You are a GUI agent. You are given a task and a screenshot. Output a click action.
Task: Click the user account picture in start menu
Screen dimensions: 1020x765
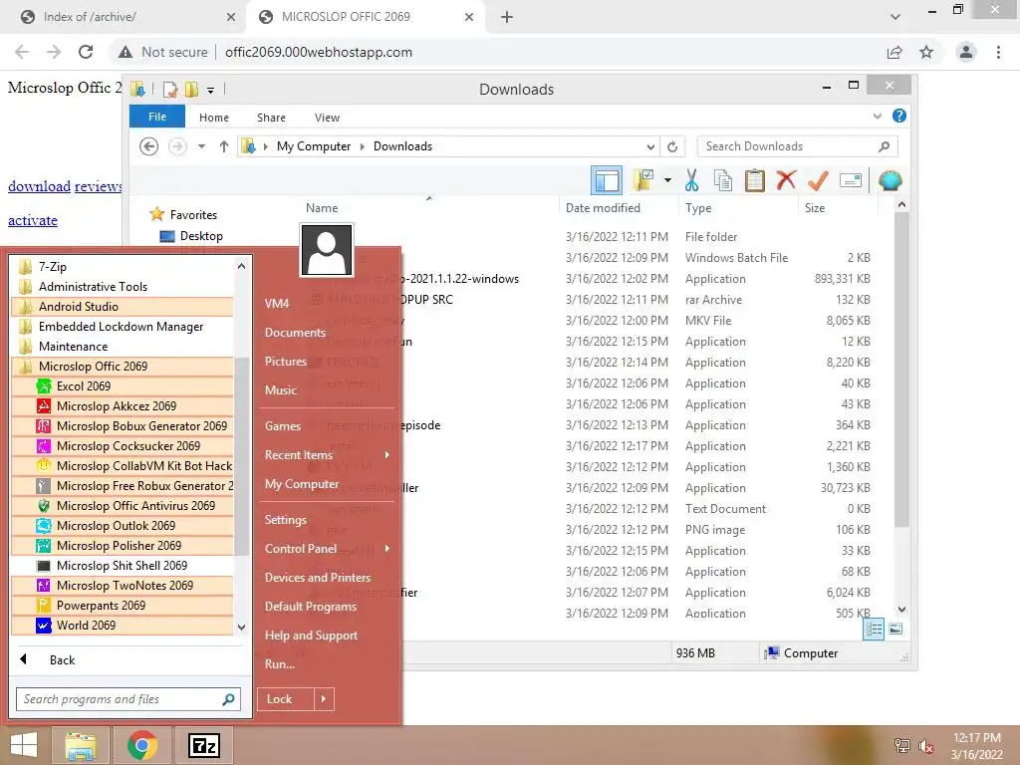pos(327,250)
